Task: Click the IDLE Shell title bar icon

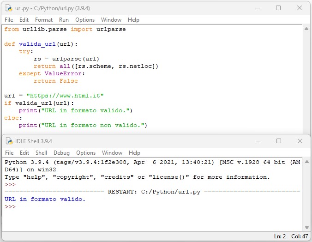Action: pos(9,141)
